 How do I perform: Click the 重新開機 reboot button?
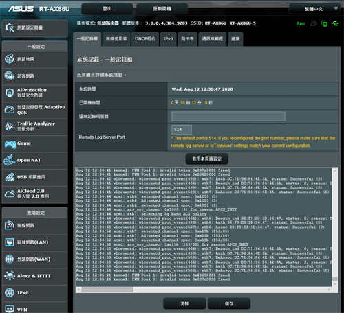click(x=162, y=9)
